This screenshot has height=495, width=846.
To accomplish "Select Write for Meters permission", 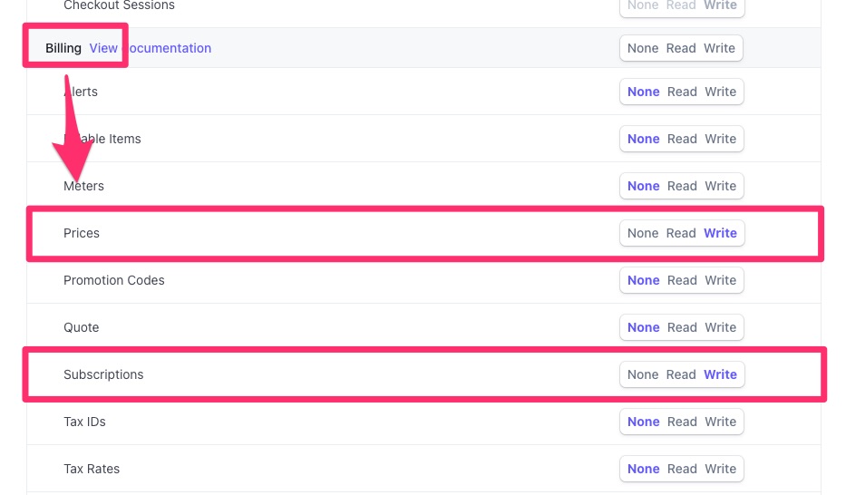I will pos(720,186).
